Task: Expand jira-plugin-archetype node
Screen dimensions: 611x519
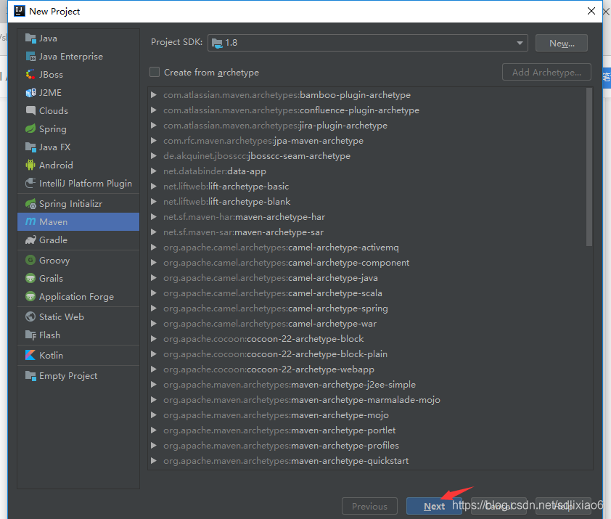Action: point(154,125)
